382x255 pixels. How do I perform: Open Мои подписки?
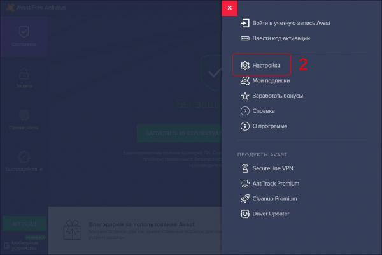pyautogui.click(x=271, y=81)
